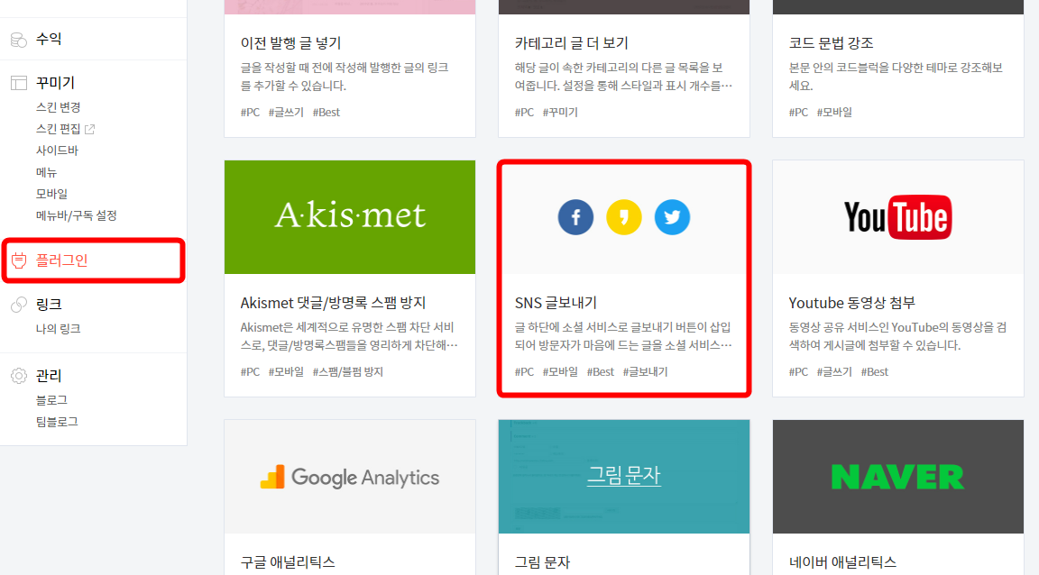Select the yellow Kakao icon in SNS 글보내기
Image resolution: width=1039 pixels, height=575 pixels.
tap(623, 216)
